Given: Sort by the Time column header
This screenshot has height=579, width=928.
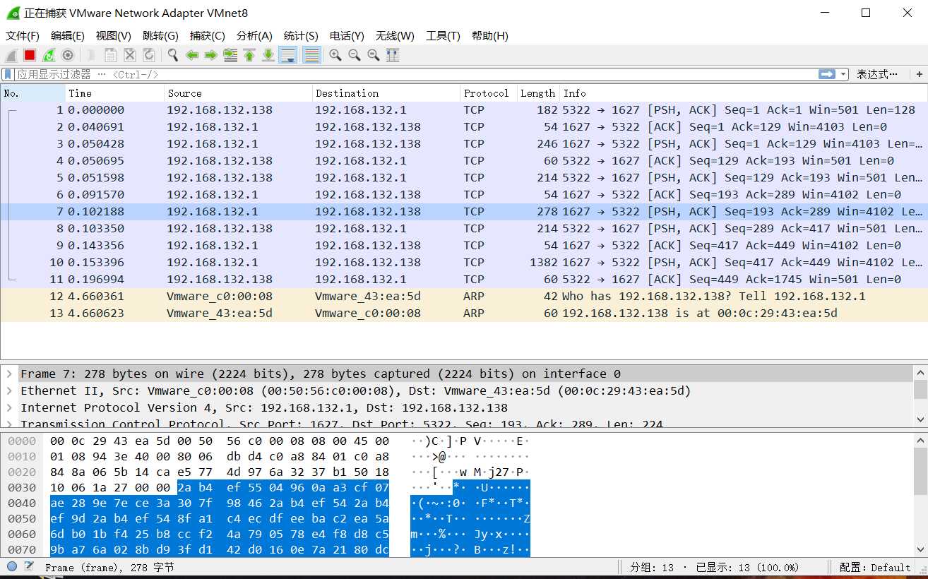Looking at the screenshot, I should (x=115, y=93).
